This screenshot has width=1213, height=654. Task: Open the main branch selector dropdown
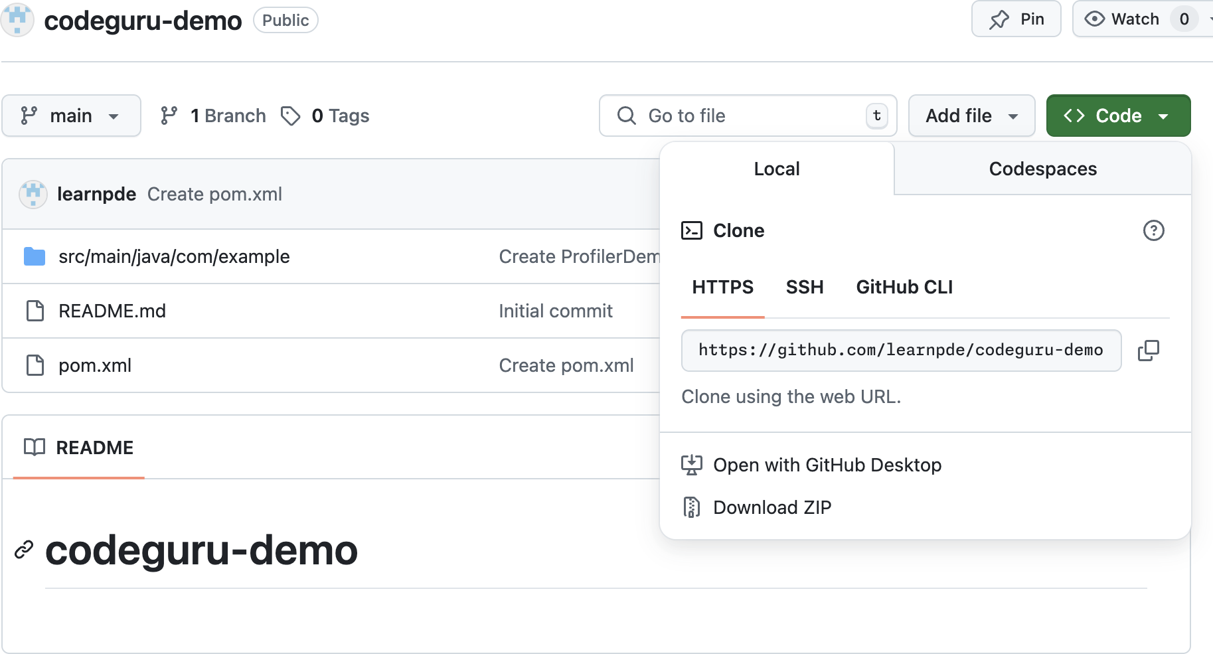(x=71, y=116)
